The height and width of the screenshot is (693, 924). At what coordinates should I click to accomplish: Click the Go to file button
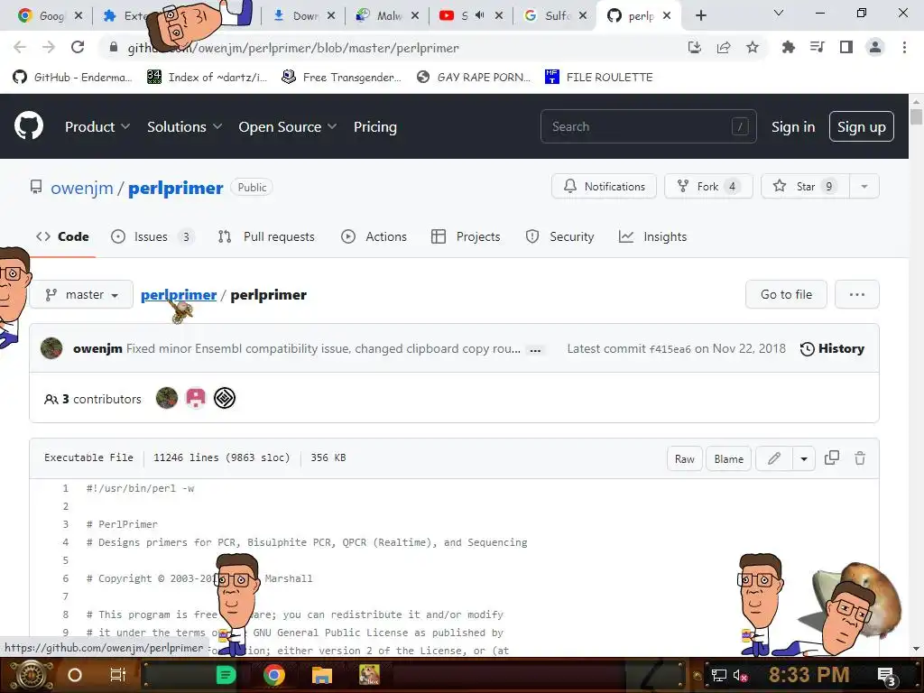point(786,294)
